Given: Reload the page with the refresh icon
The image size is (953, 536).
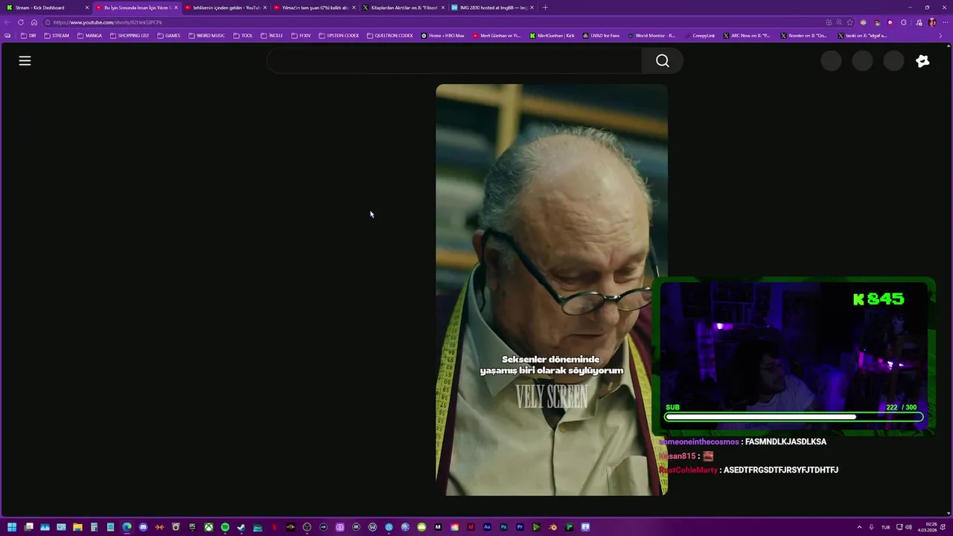Looking at the screenshot, I should 21,22.
